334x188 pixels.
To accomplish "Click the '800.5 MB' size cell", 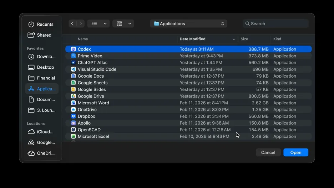I will coord(258,96).
